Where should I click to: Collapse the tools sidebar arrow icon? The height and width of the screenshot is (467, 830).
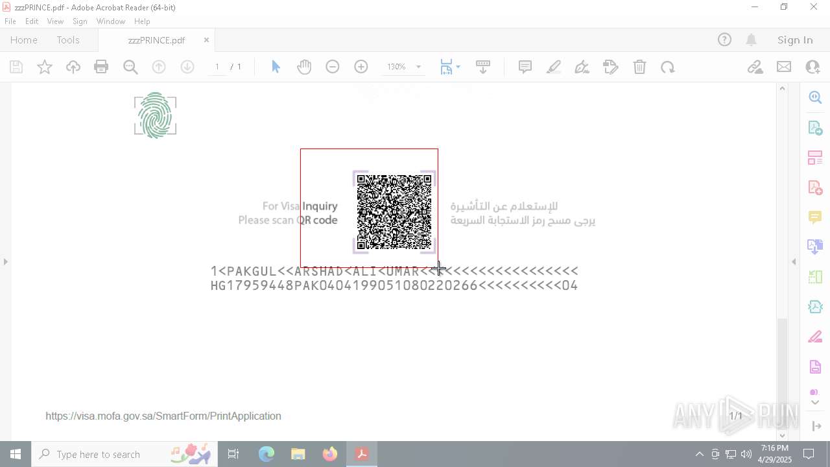pos(815,426)
